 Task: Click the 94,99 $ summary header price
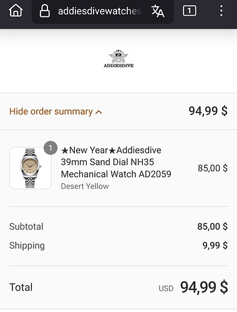pos(208,111)
